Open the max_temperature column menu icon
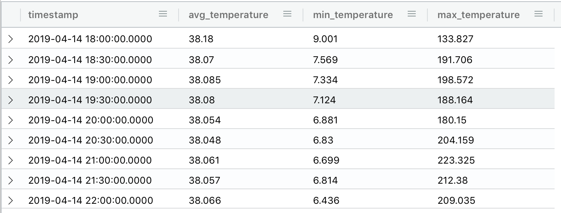The width and height of the screenshot is (561, 213). pyautogui.click(x=539, y=14)
